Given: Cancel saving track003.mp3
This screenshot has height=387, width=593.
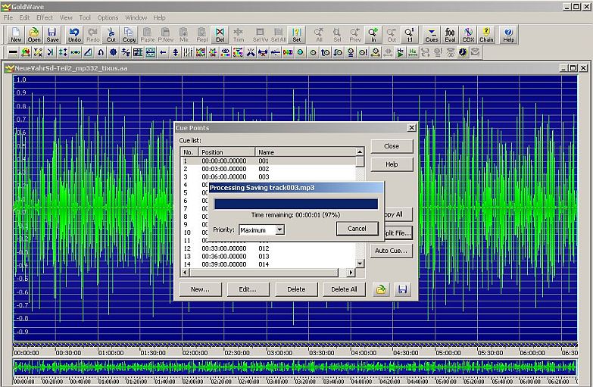Looking at the screenshot, I should (x=357, y=229).
